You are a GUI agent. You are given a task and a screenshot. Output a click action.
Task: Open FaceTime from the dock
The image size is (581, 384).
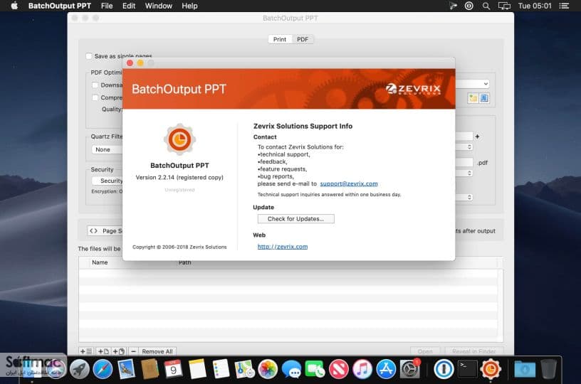[315, 369]
